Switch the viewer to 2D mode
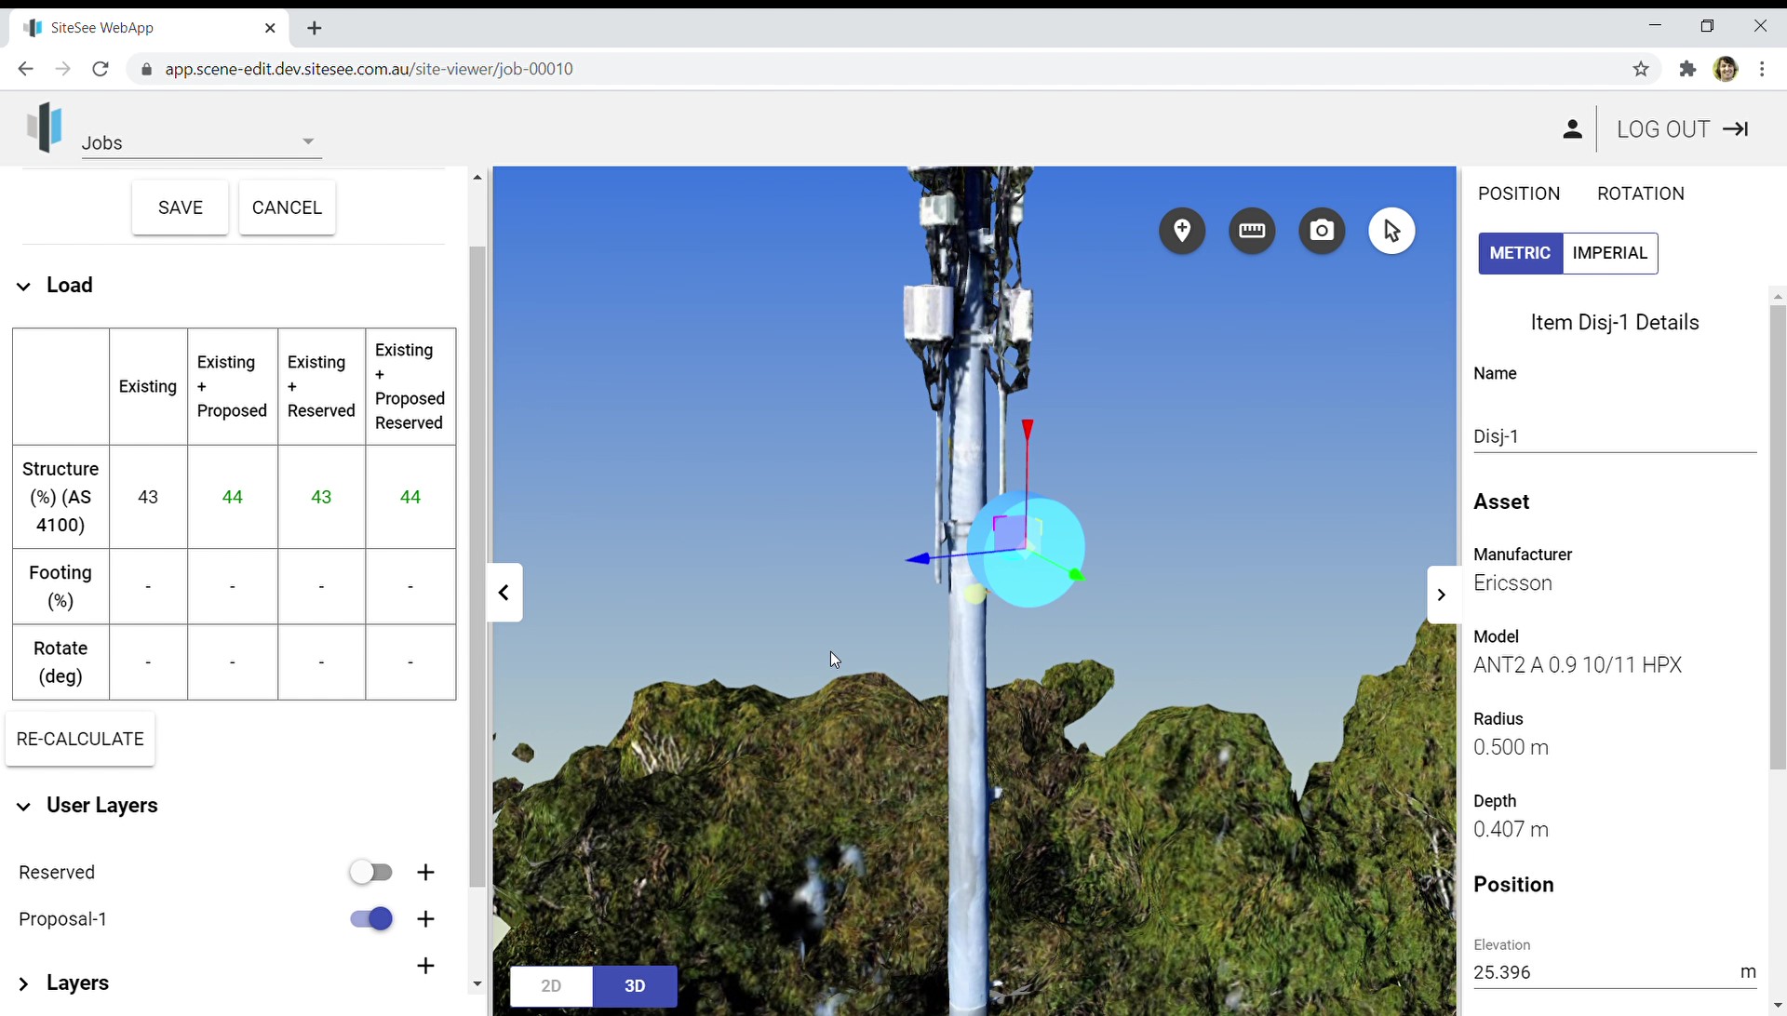 551,985
